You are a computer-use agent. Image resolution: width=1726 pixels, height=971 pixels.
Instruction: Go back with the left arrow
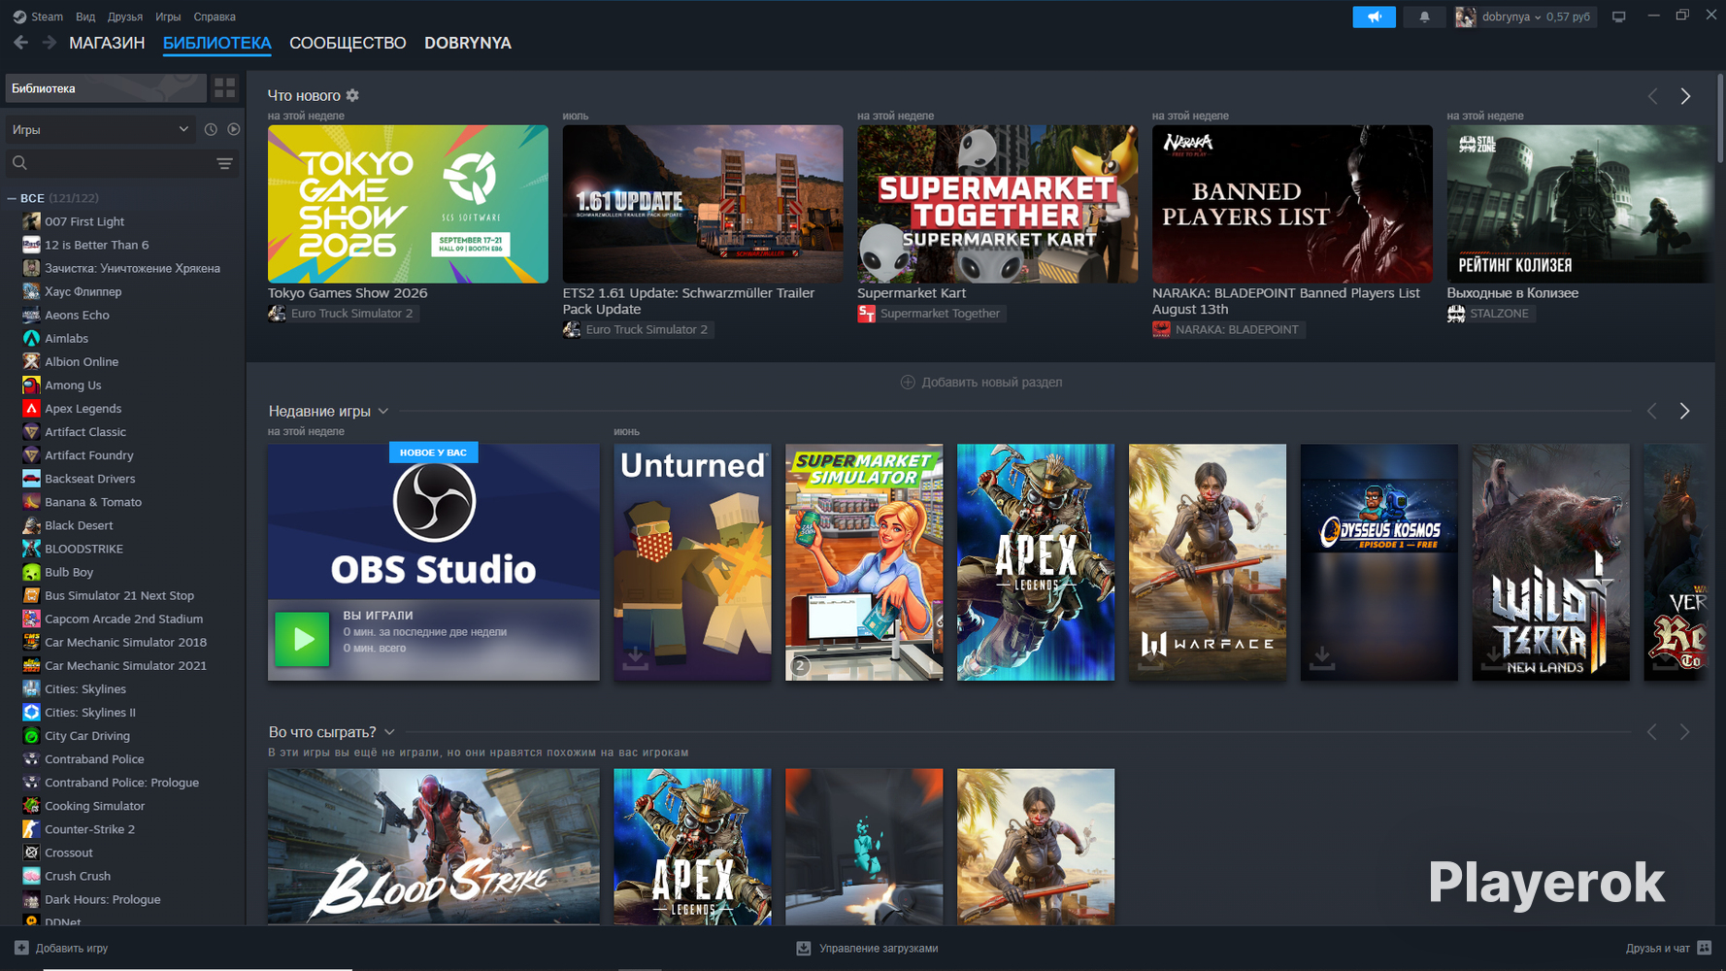(20, 43)
